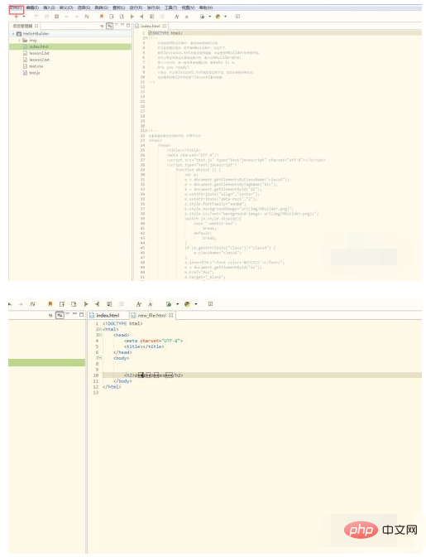Screen dimensions: 426x557
Task: Click the DOCTYPE html line in upper editor
Action: point(165,33)
